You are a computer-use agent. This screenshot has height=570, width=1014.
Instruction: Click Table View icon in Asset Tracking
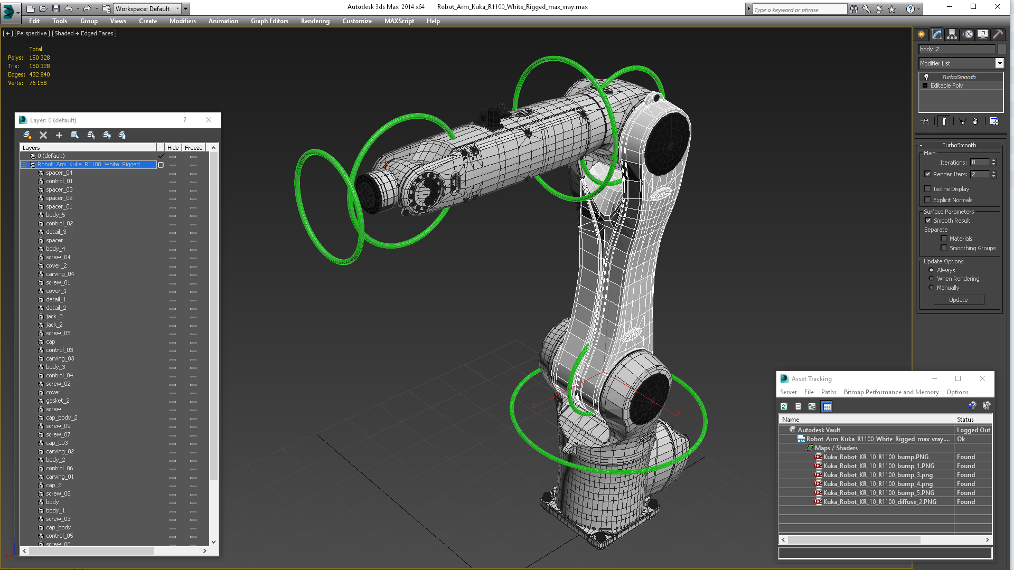point(827,406)
